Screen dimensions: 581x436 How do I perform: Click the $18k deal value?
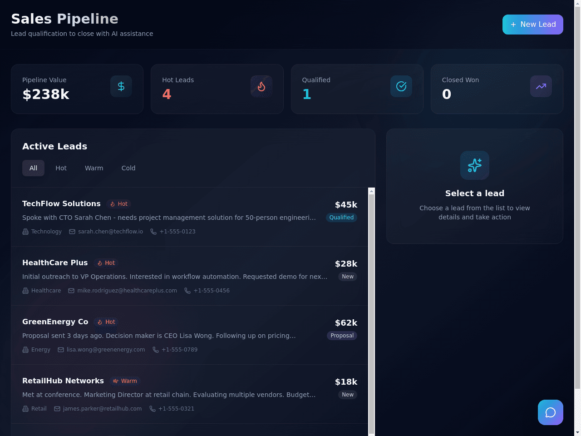(346, 382)
